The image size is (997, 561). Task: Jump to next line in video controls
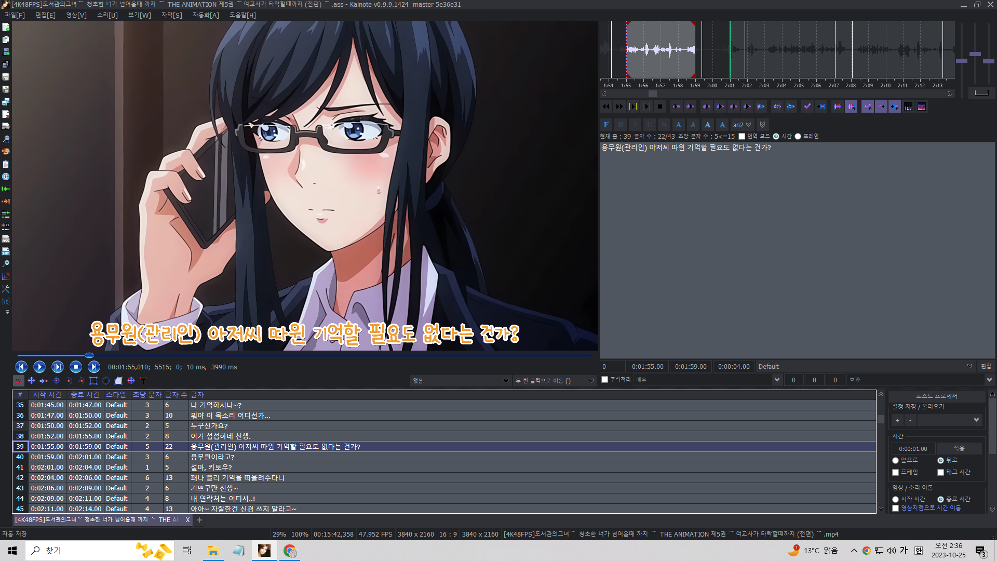(94, 367)
